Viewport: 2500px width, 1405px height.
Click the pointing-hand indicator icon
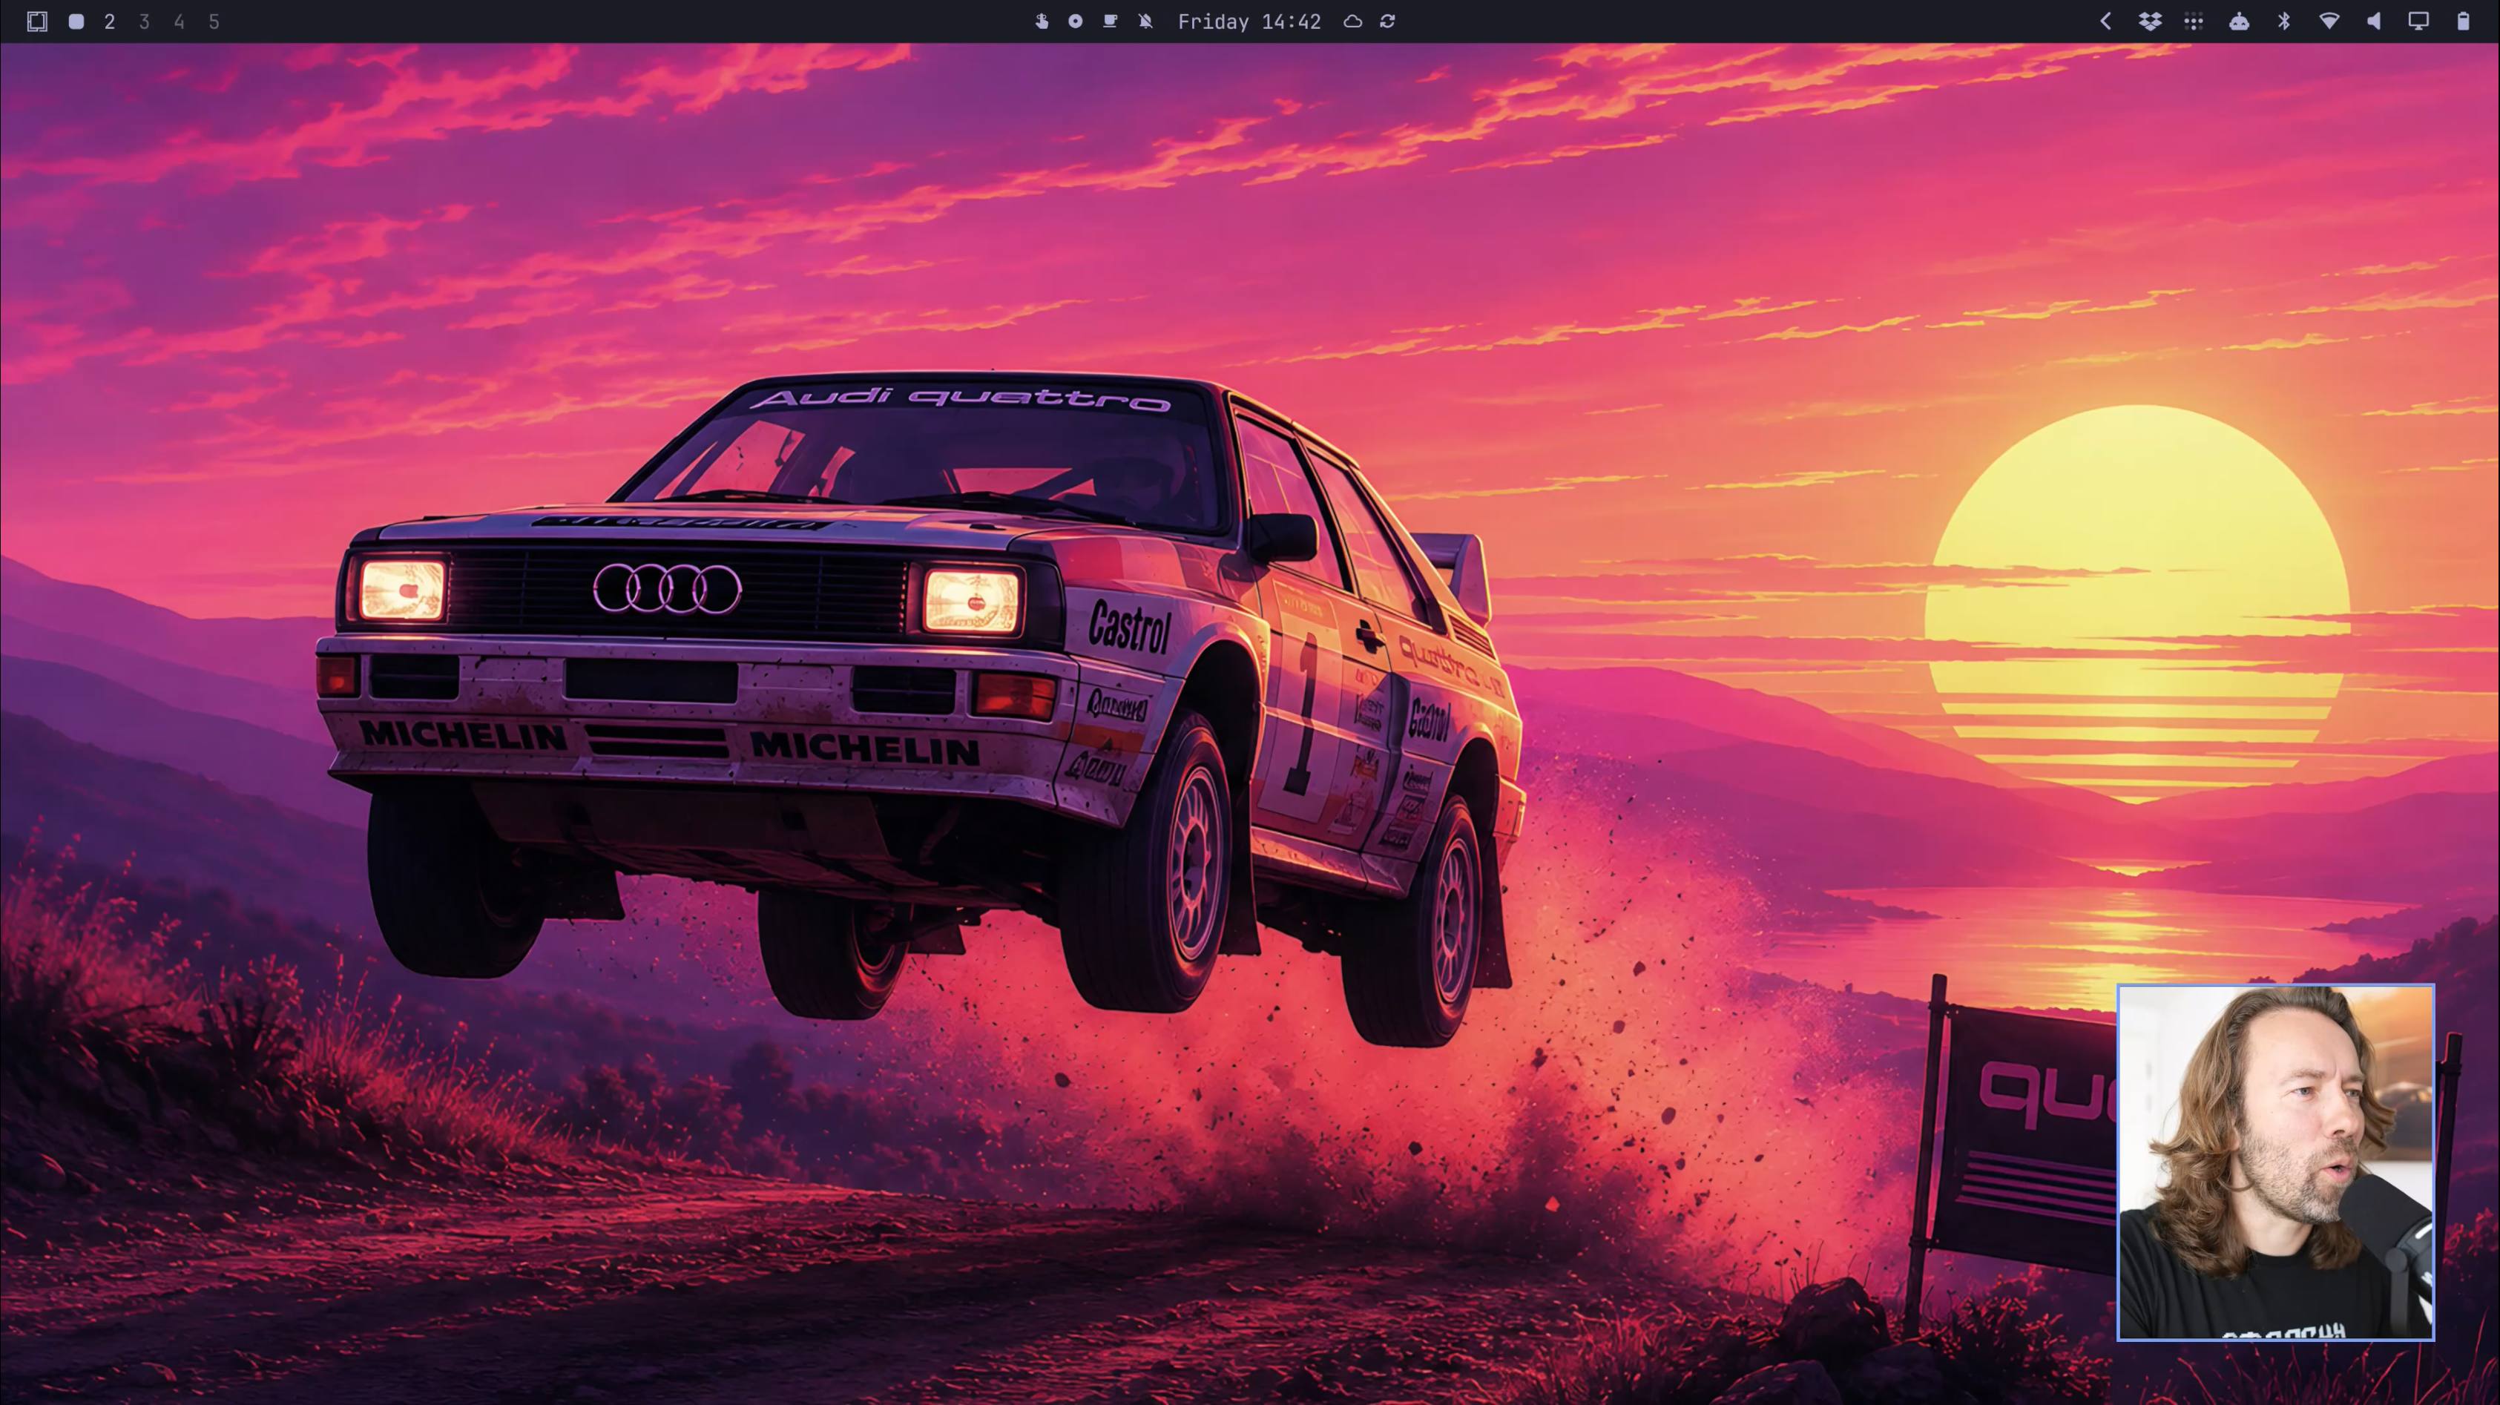point(1042,22)
